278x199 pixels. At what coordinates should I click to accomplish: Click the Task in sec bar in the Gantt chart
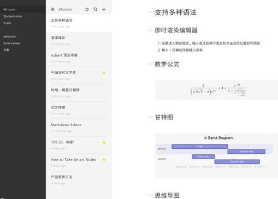pos(203,156)
